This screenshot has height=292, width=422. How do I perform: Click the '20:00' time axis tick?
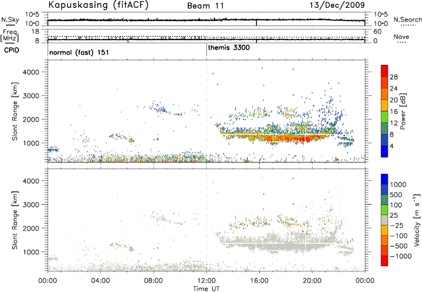312,281
